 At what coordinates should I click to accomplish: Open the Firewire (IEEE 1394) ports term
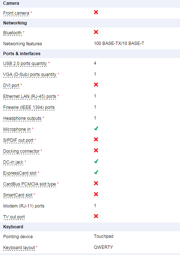pyautogui.click(x=29, y=107)
